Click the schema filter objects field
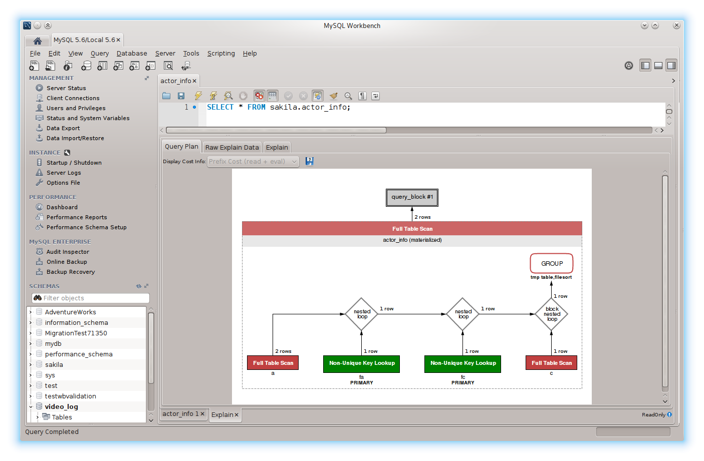 tap(90, 298)
